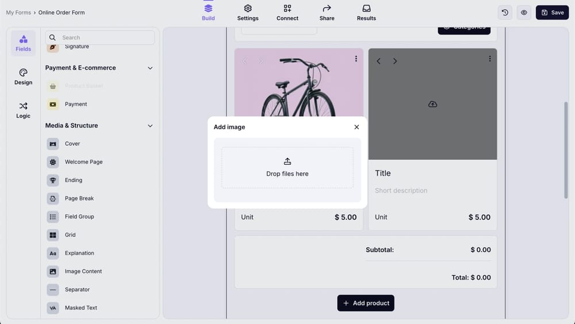View the Results tab
Viewport: 575px width, 324px height.
coord(366,13)
